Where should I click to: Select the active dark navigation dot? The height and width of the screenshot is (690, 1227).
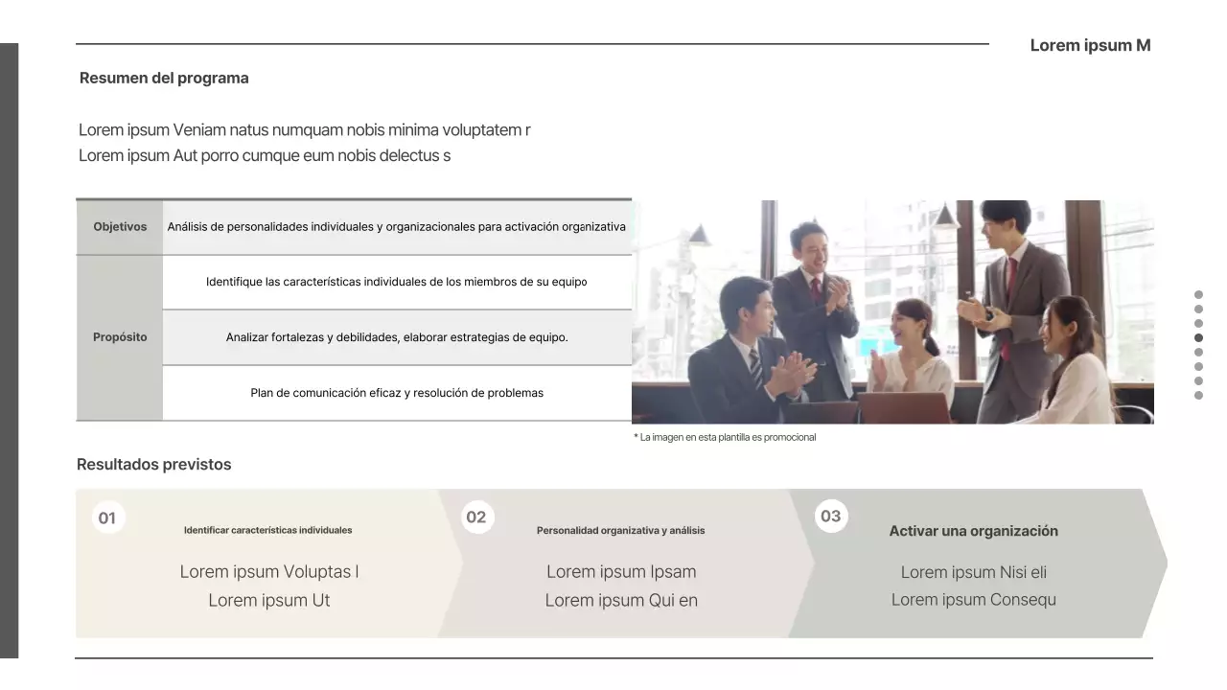coord(1198,338)
